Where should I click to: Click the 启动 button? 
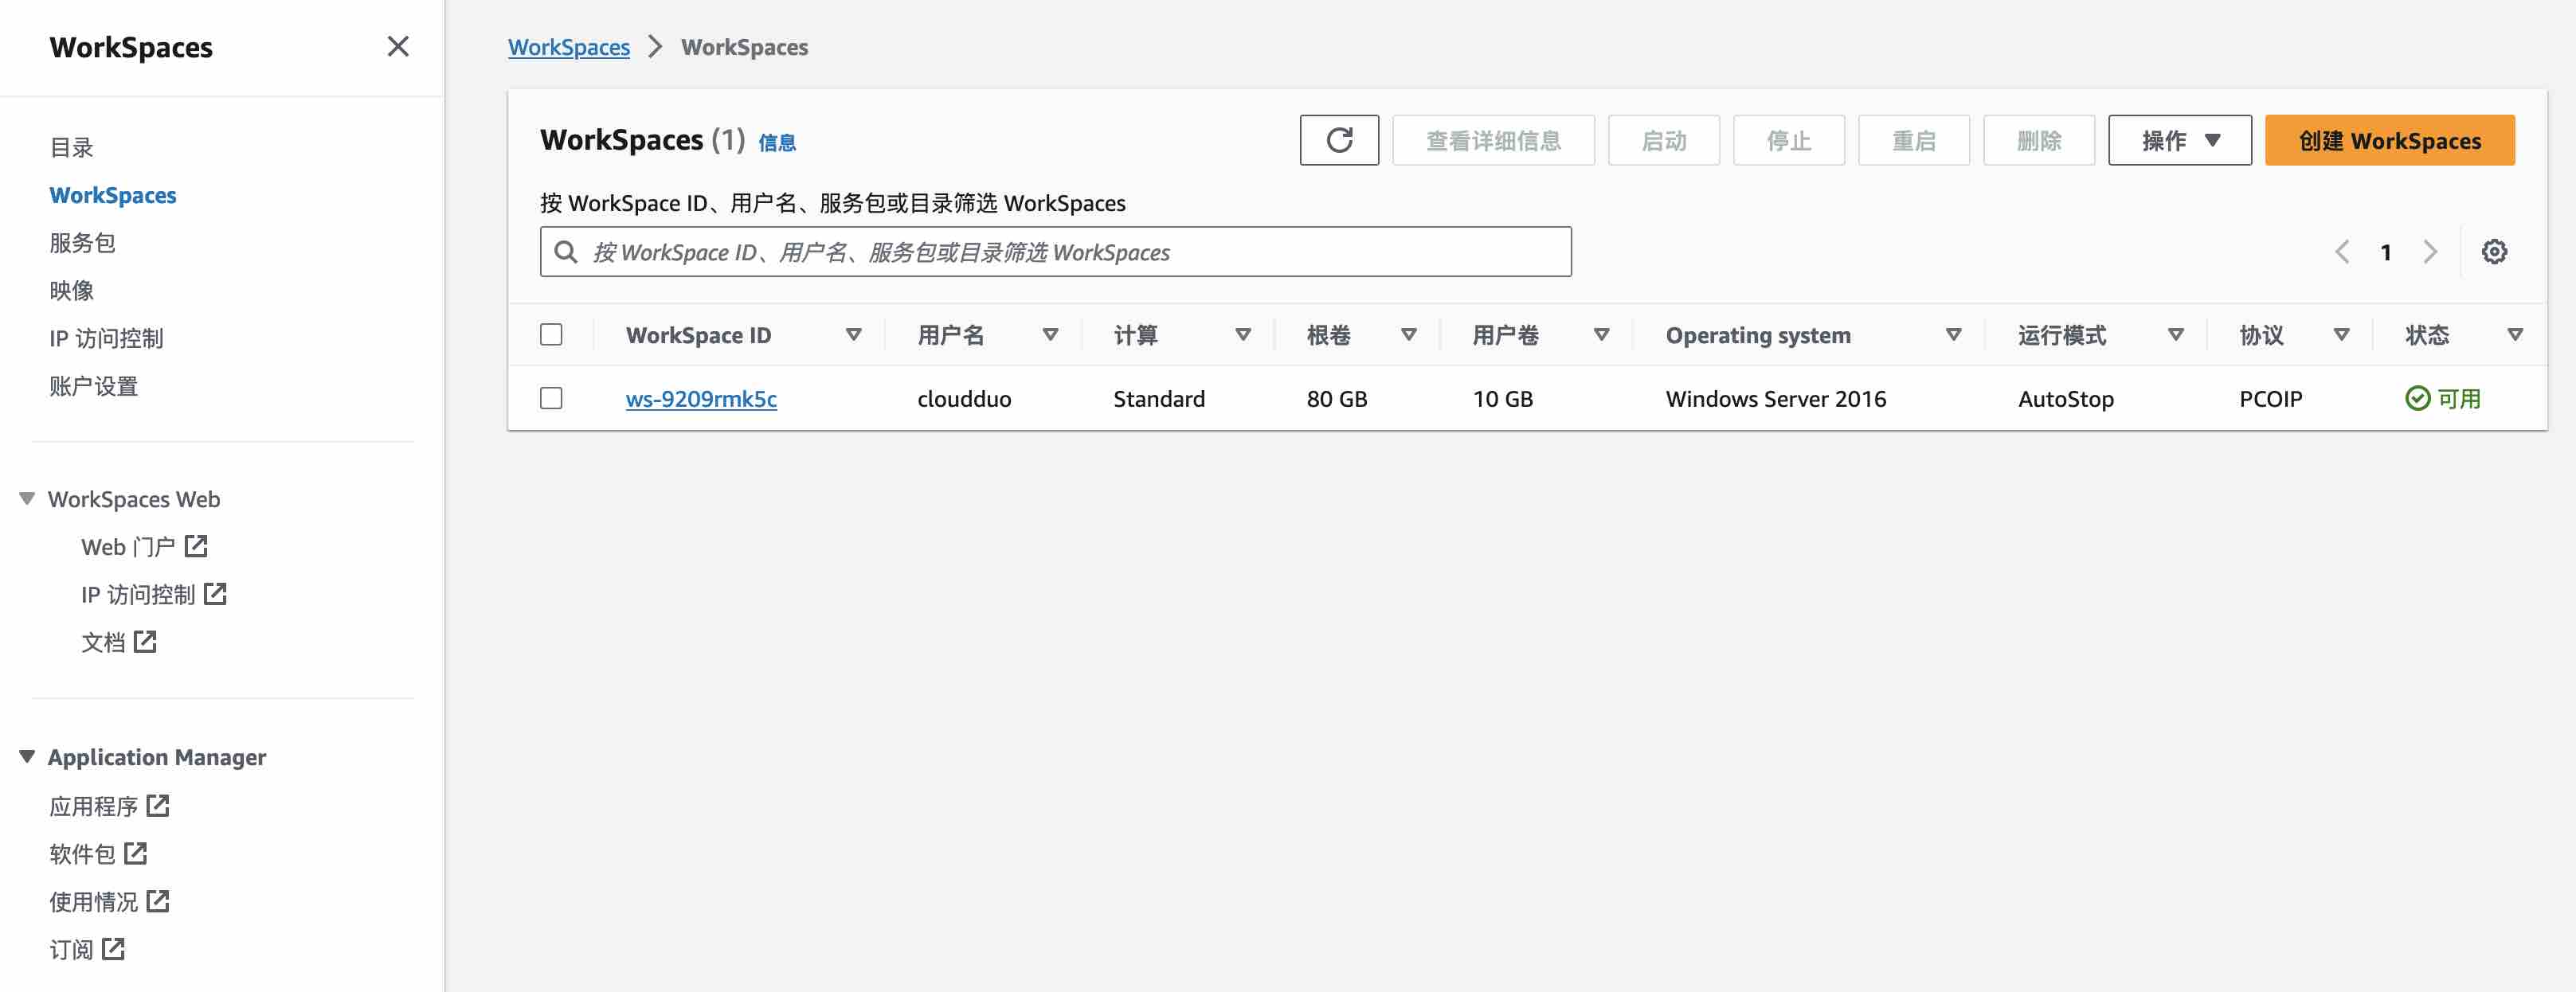click(1664, 140)
